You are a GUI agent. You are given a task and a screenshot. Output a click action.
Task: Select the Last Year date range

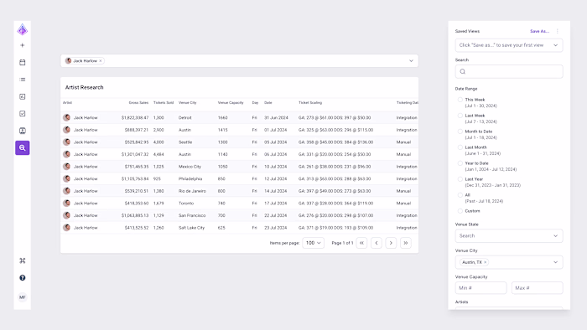point(460,179)
